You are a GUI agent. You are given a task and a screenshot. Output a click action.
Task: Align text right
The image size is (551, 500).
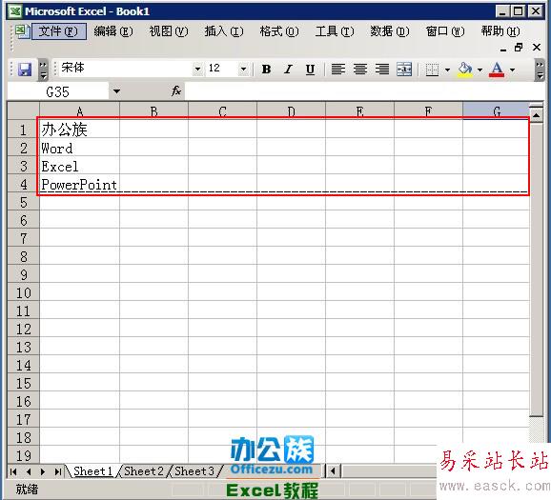pos(382,70)
